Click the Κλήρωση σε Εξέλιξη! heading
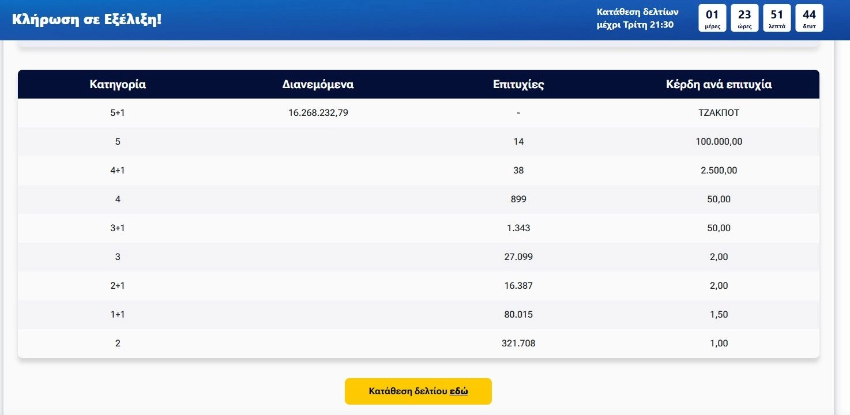The image size is (850, 415). (86, 19)
